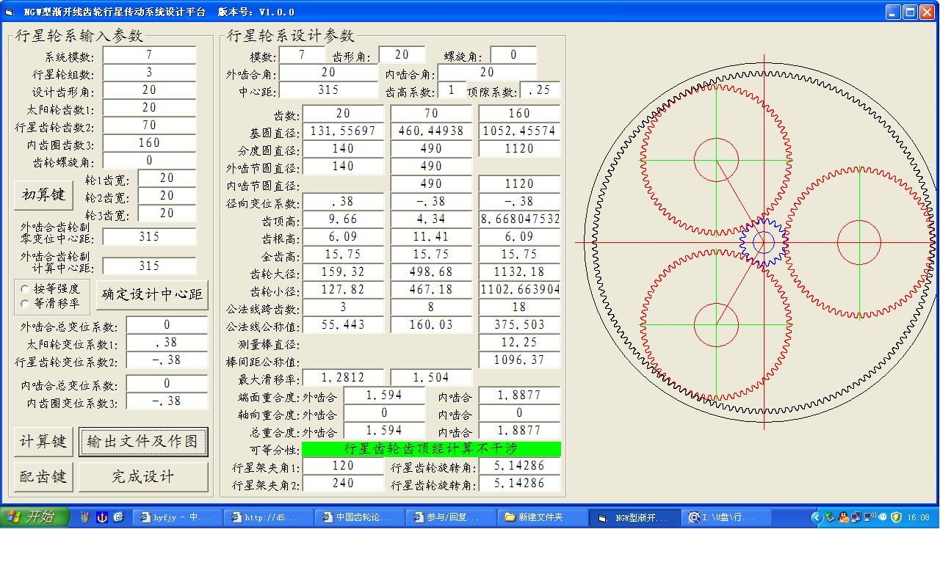Maximize the NGW design platform window
The height and width of the screenshot is (587, 940).
910,12
